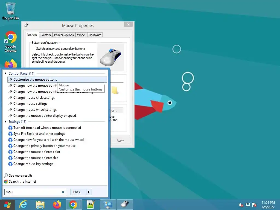Screen dimensions: 280x210
Task: Open 'Change the primary button on your mouse'
Action: [45, 146]
